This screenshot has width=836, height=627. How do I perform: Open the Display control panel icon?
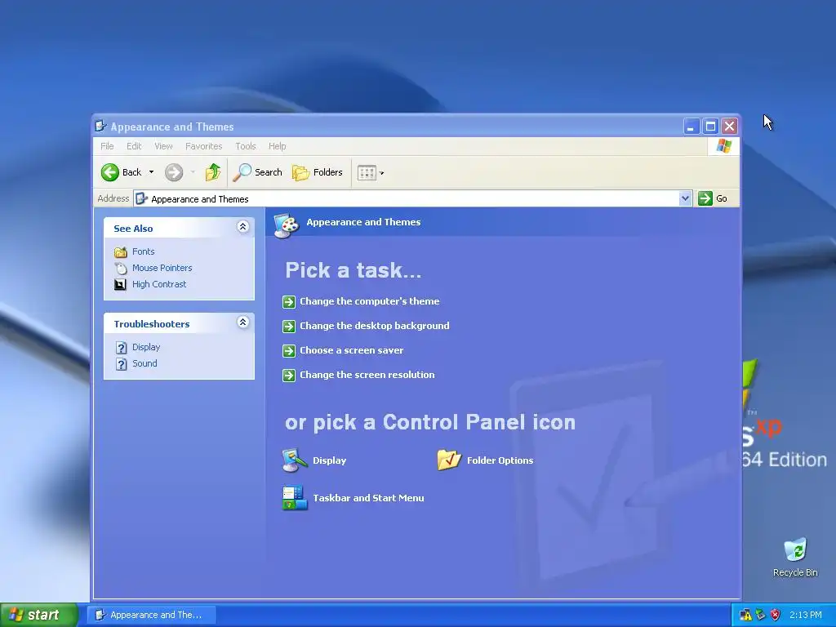[x=294, y=460]
